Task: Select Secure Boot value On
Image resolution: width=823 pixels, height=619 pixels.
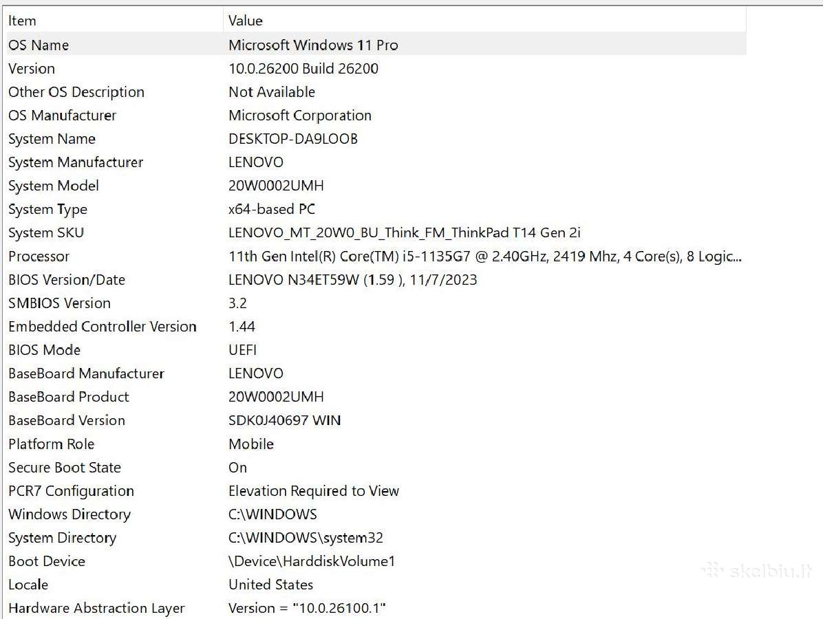Action: pyautogui.click(x=238, y=468)
